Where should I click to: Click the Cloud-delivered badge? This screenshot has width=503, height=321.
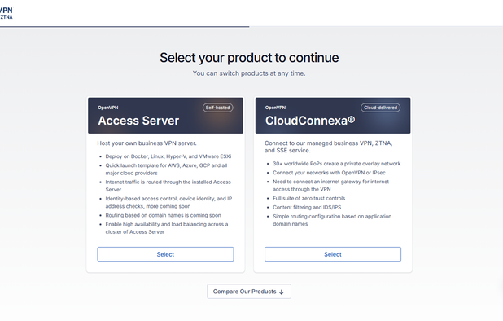click(x=380, y=108)
